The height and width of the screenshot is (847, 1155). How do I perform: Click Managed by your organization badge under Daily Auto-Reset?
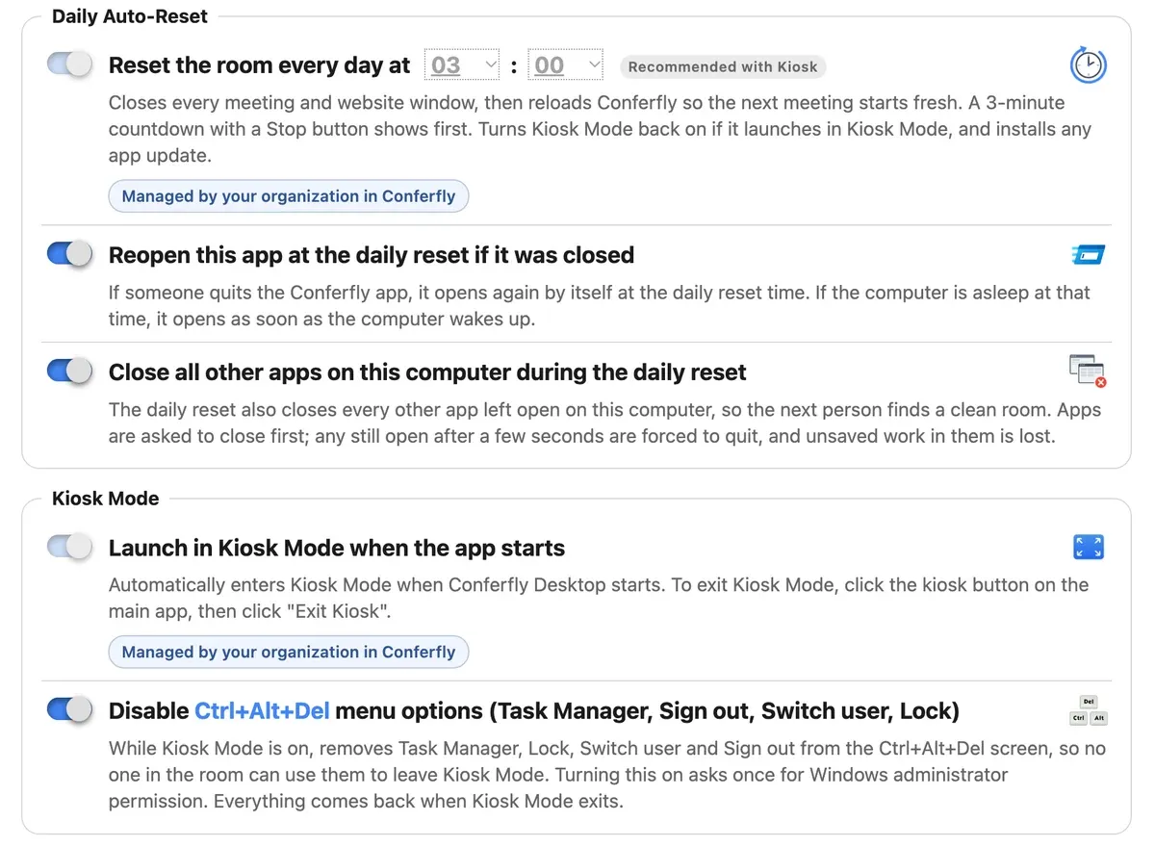[x=289, y=196]
